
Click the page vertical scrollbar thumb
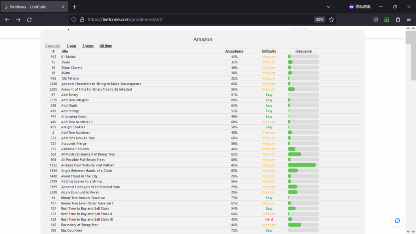coord(413,56)
